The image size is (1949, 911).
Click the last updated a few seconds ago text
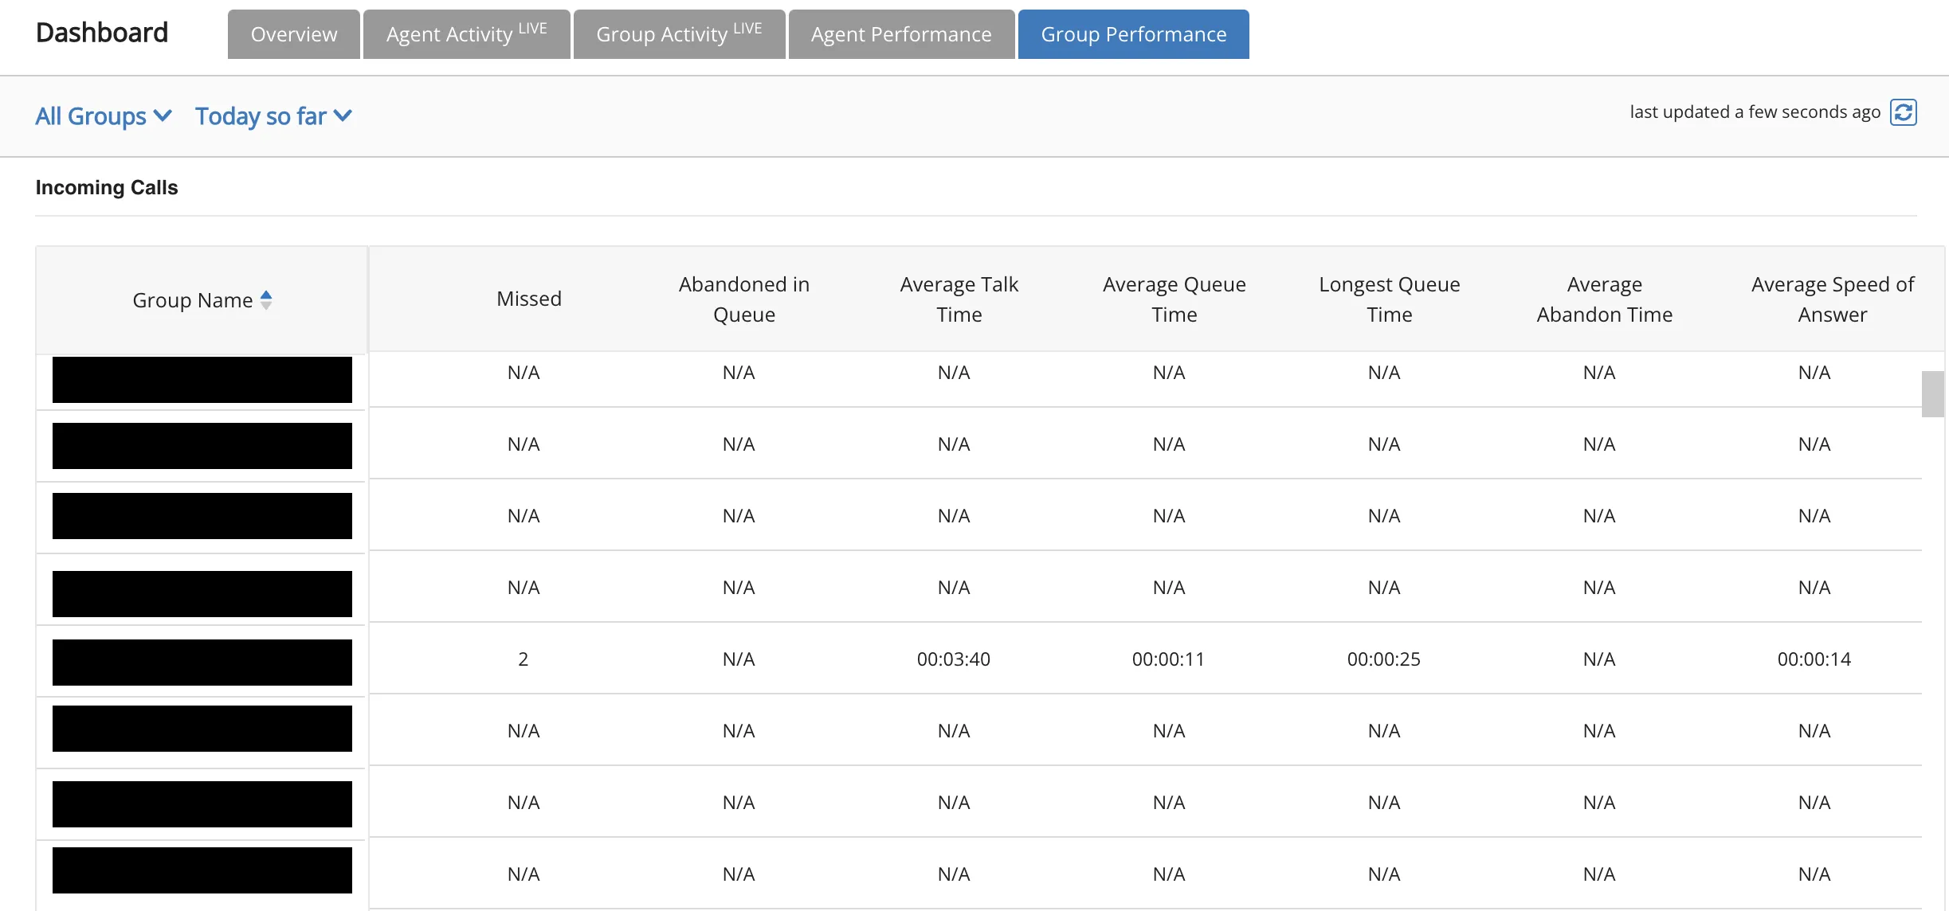pos(1755,112)
